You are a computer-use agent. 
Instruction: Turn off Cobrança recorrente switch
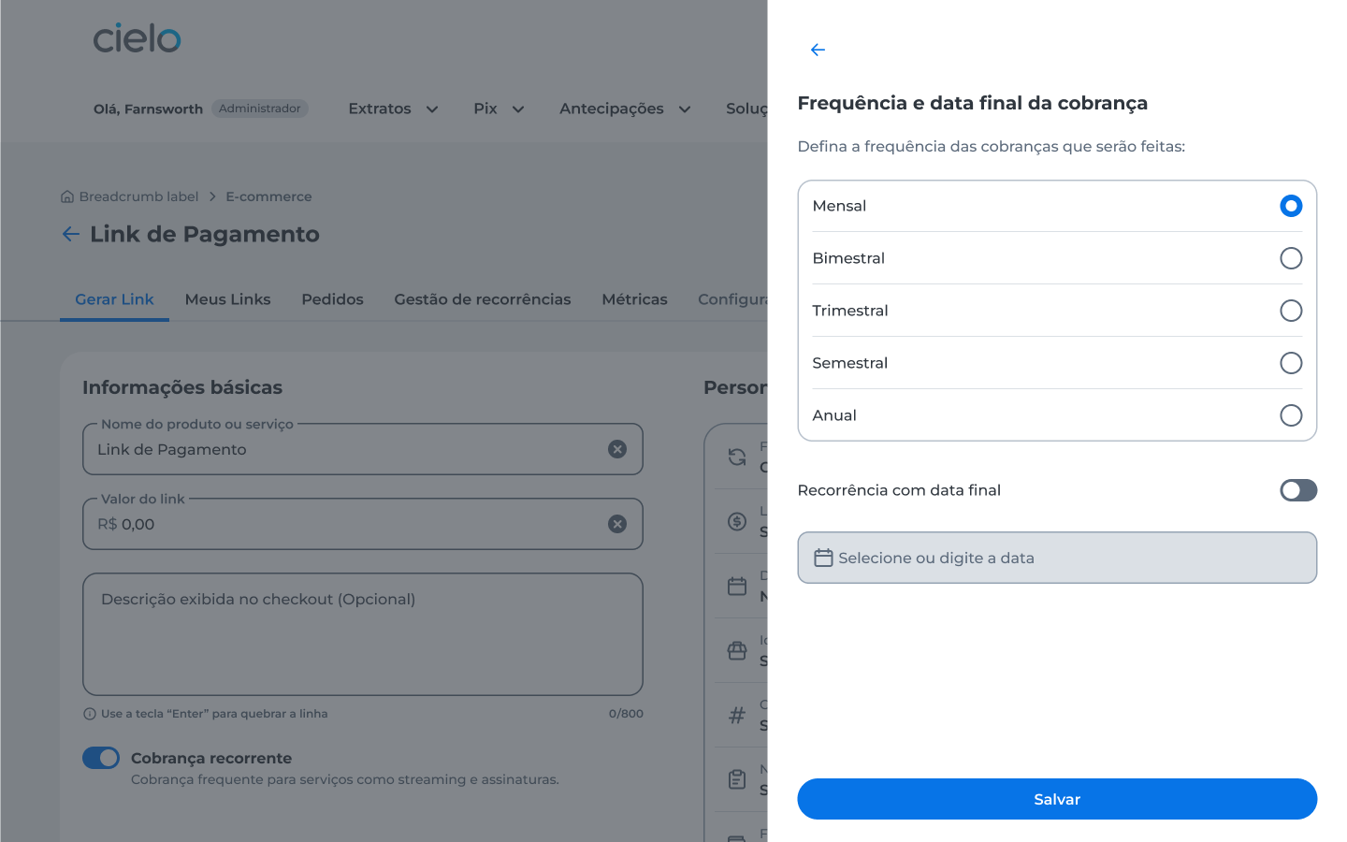101,758
